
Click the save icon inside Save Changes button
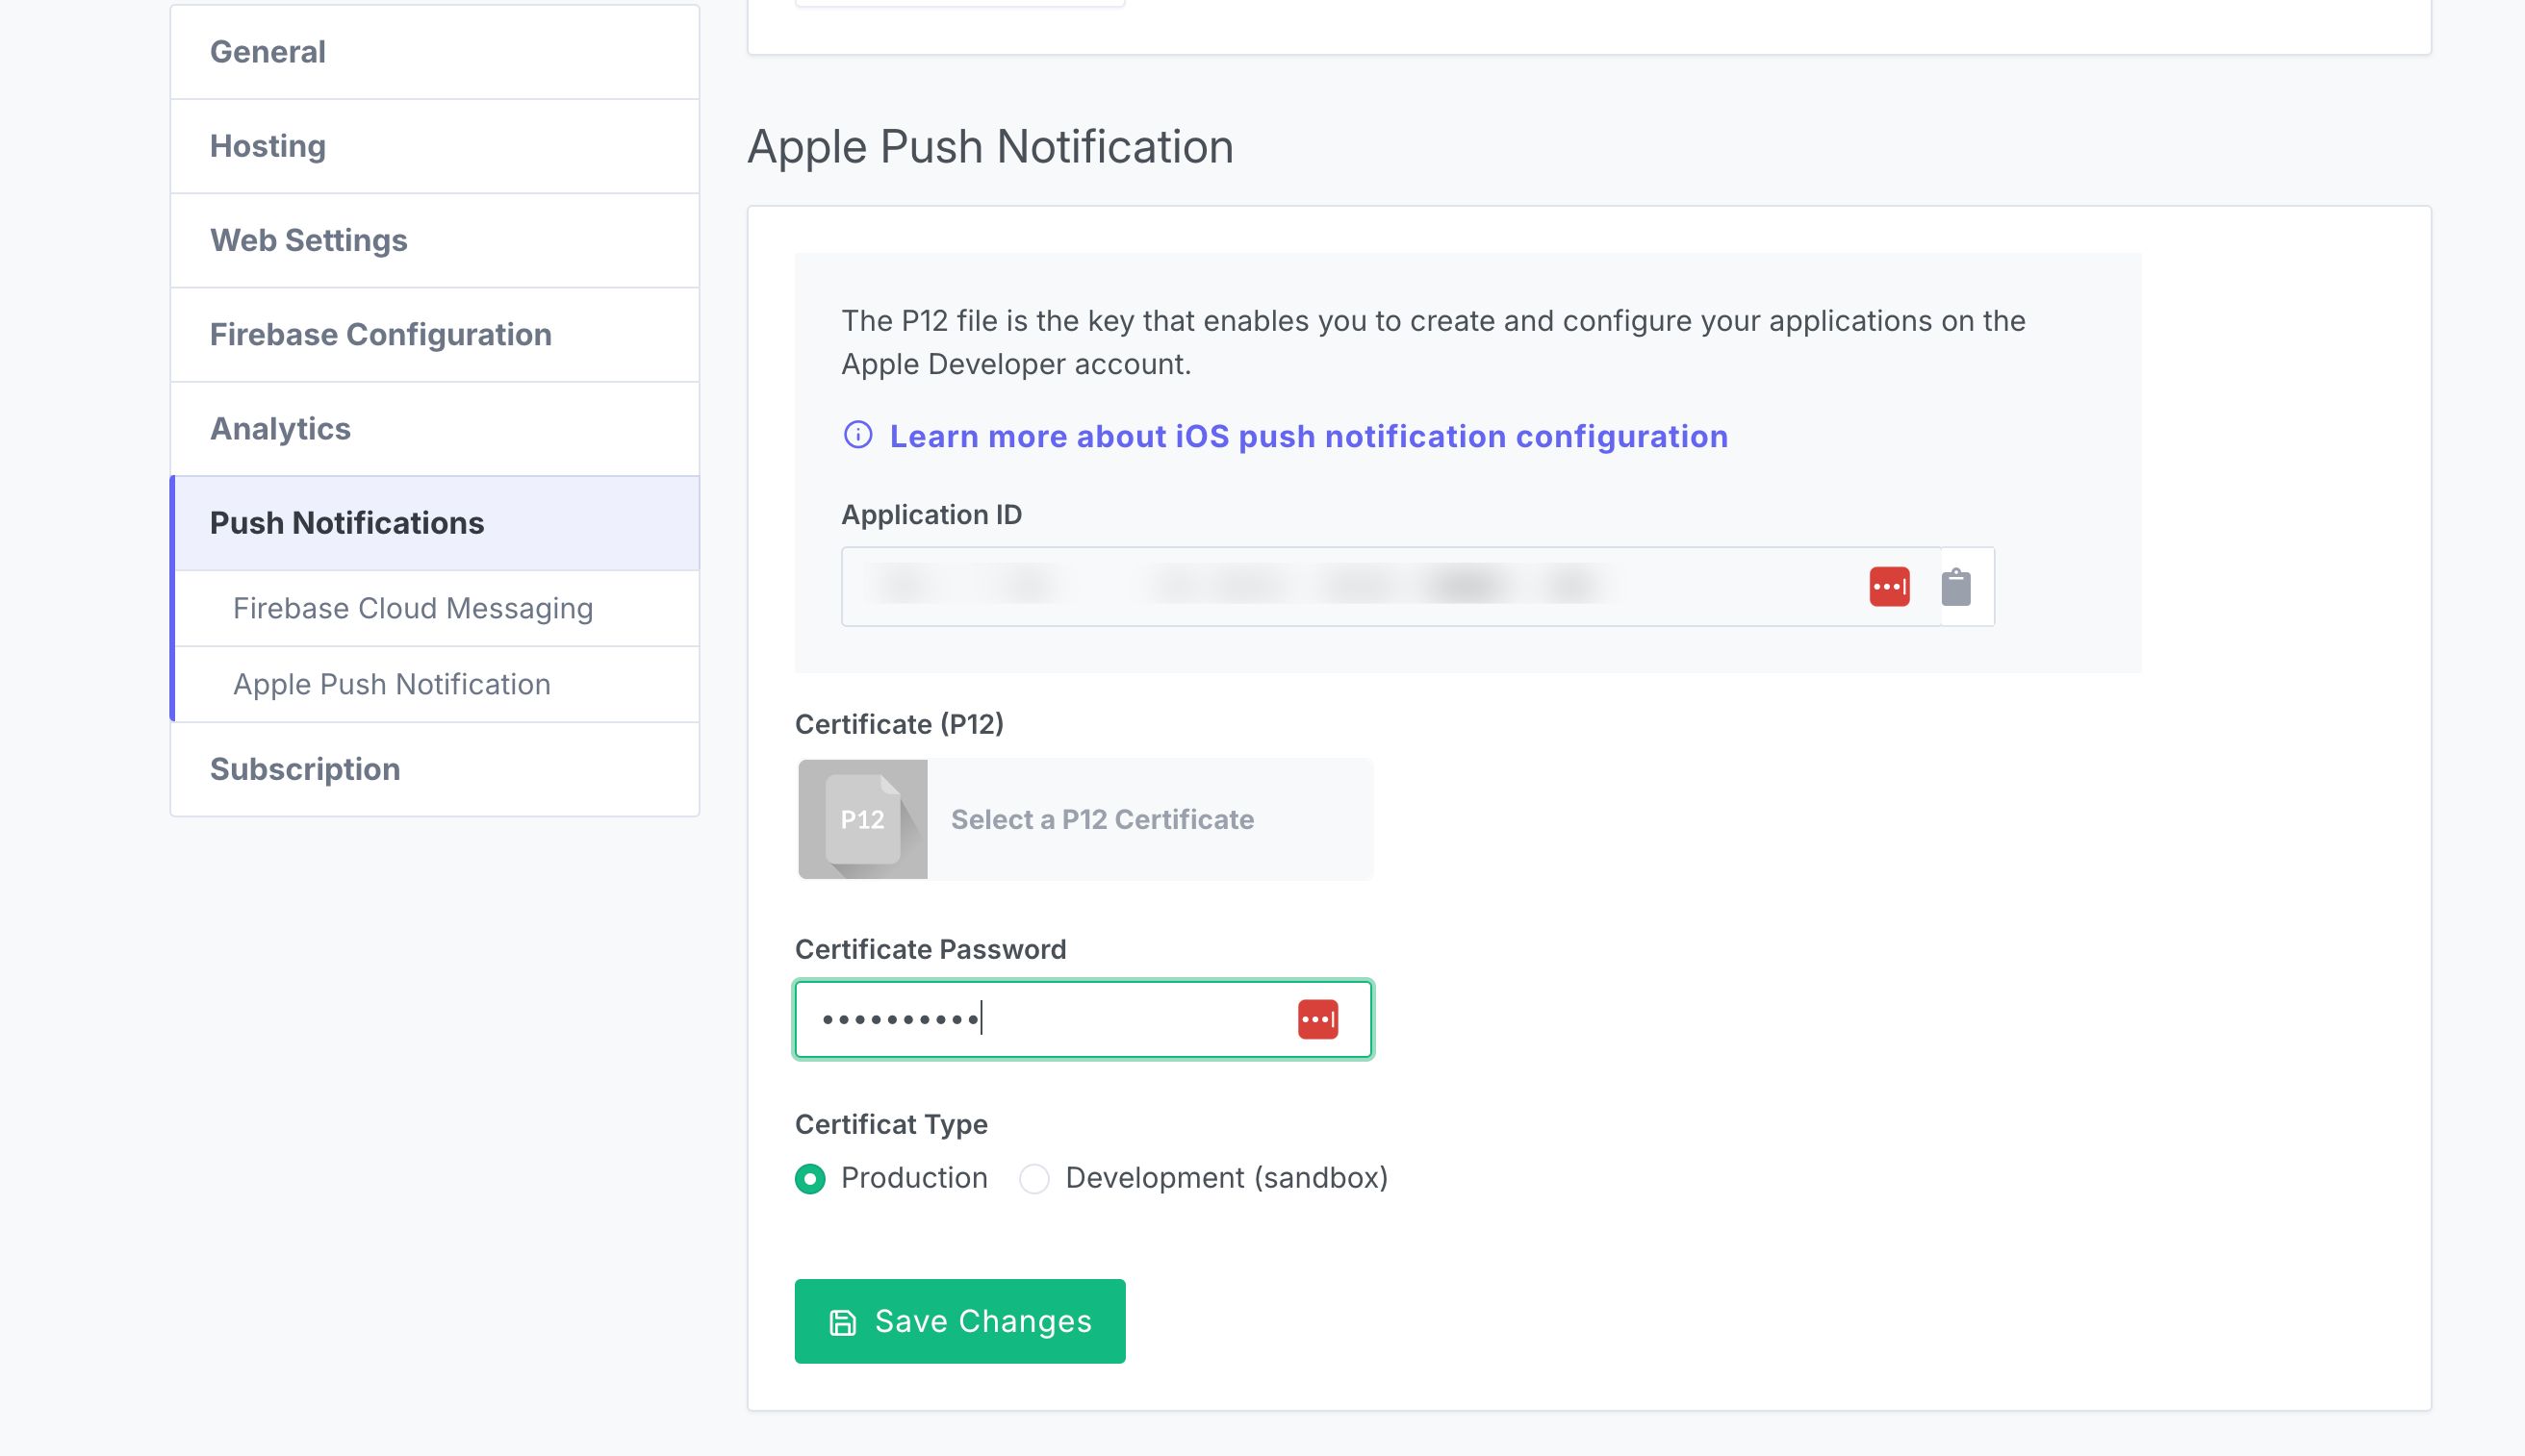(x=841, y=1320)
